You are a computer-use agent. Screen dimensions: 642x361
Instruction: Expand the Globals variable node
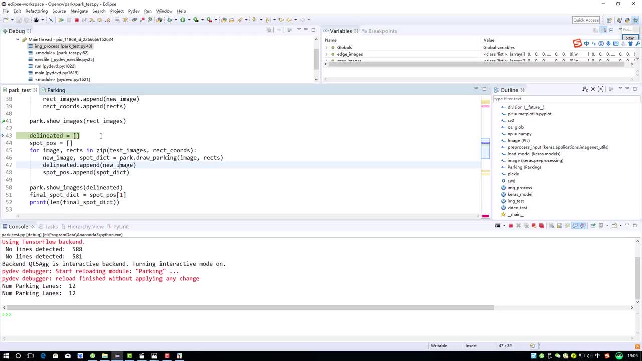(x=327, y=48)
